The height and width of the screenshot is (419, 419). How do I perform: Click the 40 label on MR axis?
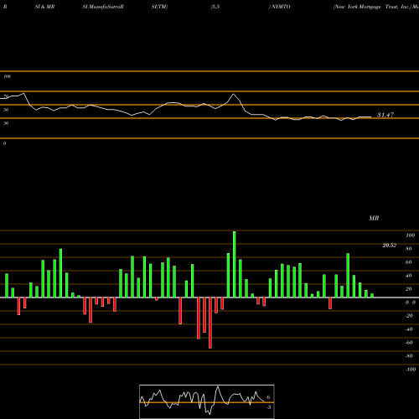(409, 276)
